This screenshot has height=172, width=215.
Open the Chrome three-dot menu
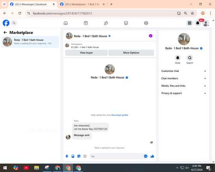point(210,13)
